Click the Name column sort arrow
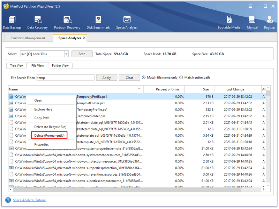Screen dimensions: 279x209 (139, 88)
